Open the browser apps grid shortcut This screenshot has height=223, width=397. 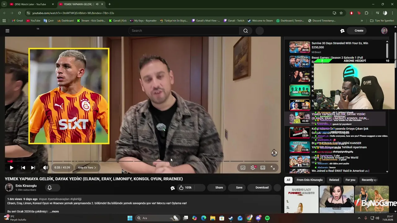(x=4, y=21)
